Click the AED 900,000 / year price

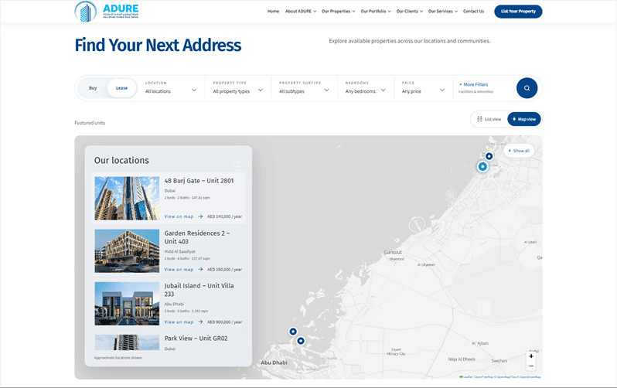pyautogui.click(x=225, y=322)
